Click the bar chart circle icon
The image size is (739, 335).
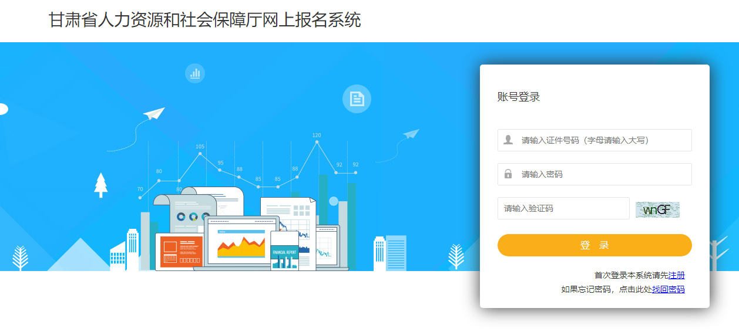tap(195, 73)
